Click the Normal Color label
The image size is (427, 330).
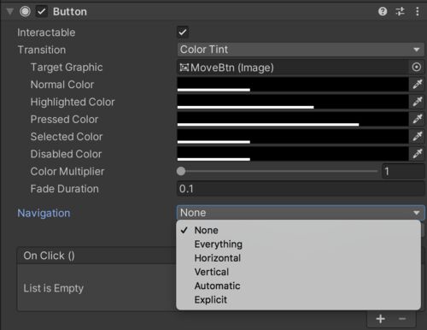pyautogui.click(x=62, y=85)
